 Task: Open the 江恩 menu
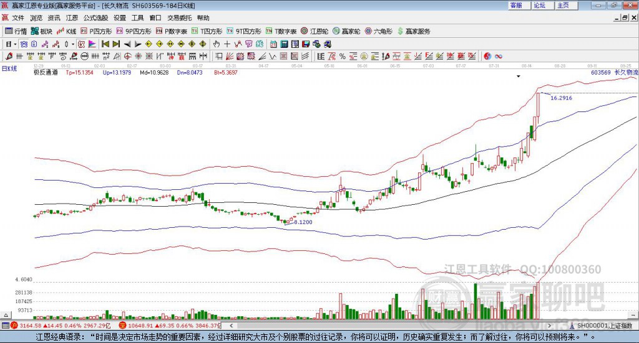coord(72,18)
